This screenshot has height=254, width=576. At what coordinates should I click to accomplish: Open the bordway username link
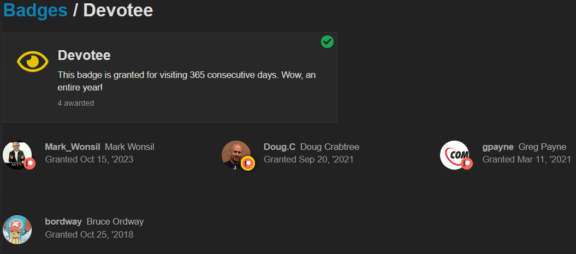63,221
